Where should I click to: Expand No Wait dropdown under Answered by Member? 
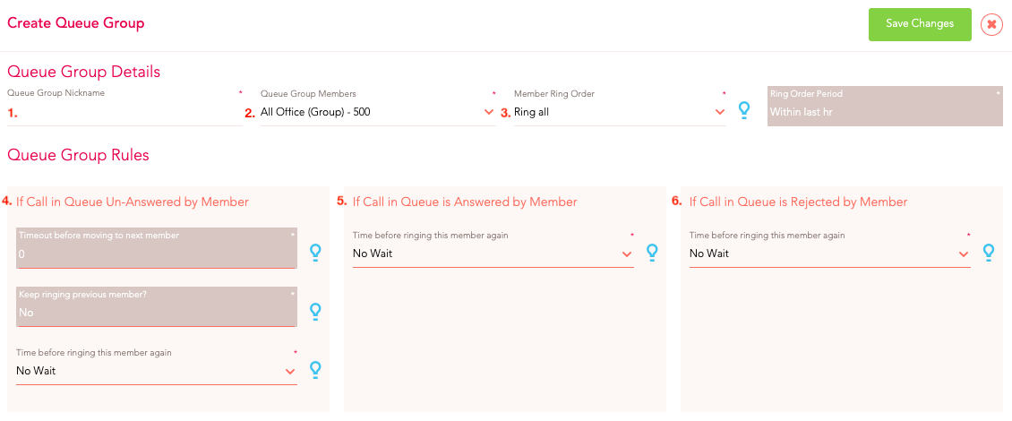(493, 253)
